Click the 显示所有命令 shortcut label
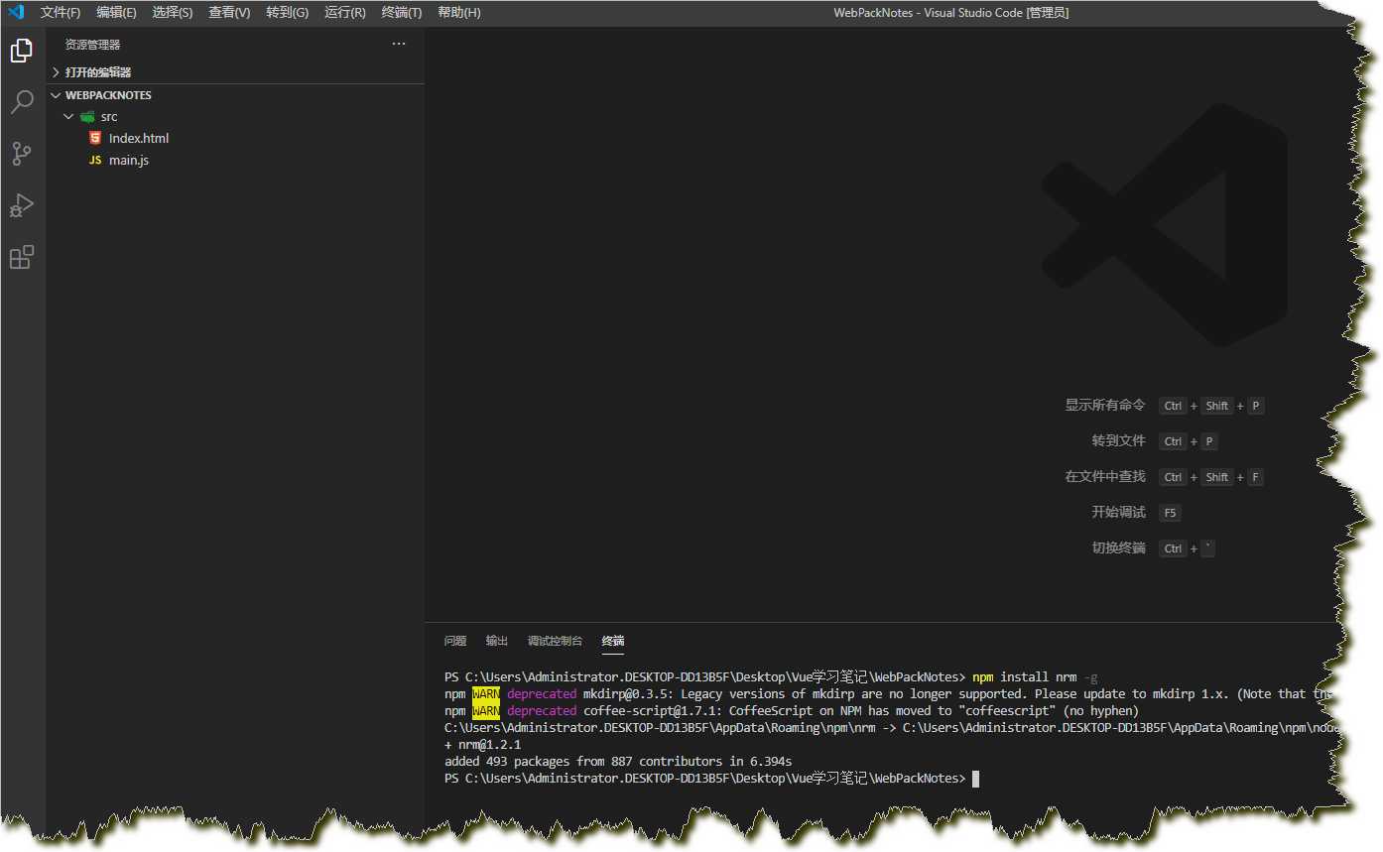1383x852 pixels. click(x=1105, y=406)
